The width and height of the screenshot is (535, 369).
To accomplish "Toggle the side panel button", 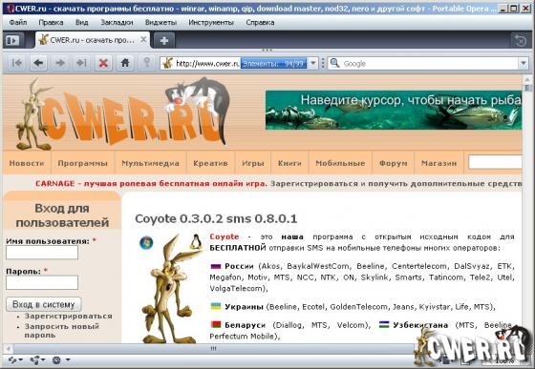I will (13, 40).
